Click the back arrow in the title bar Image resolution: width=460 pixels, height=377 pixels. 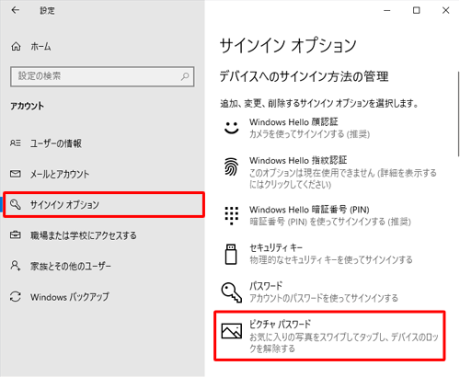pos(16,10)
